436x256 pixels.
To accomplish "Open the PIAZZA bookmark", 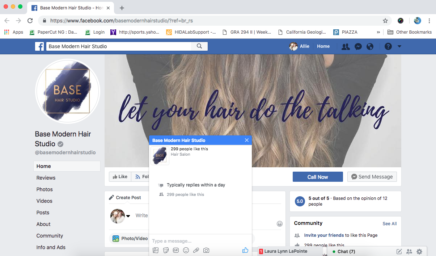I will point(345,32).
